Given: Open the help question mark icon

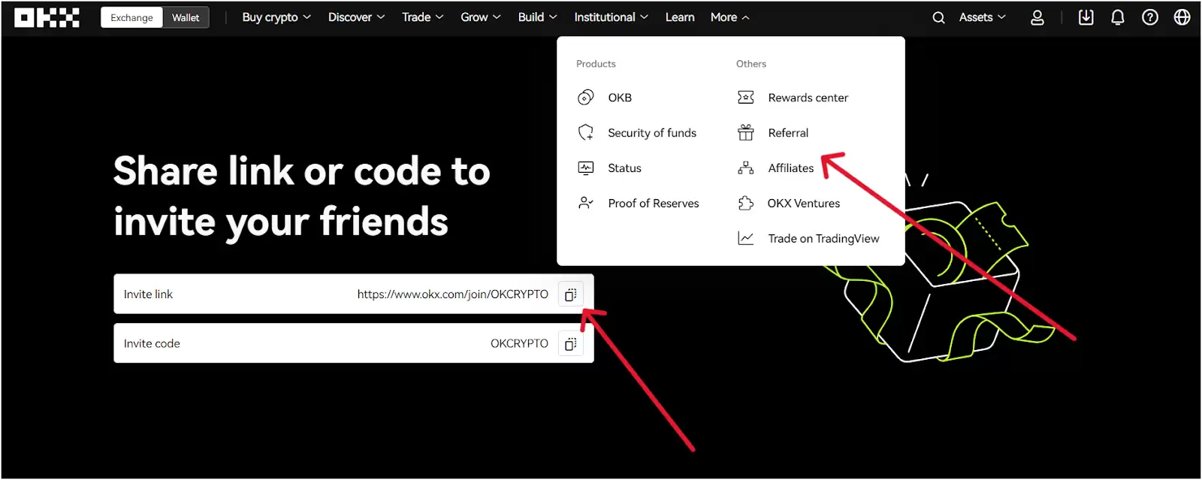Looking at the screenshot, I should point(1150,17).
